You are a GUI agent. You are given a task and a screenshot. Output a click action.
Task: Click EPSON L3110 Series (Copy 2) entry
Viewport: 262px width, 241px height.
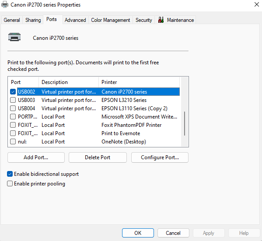click(134, 108)
